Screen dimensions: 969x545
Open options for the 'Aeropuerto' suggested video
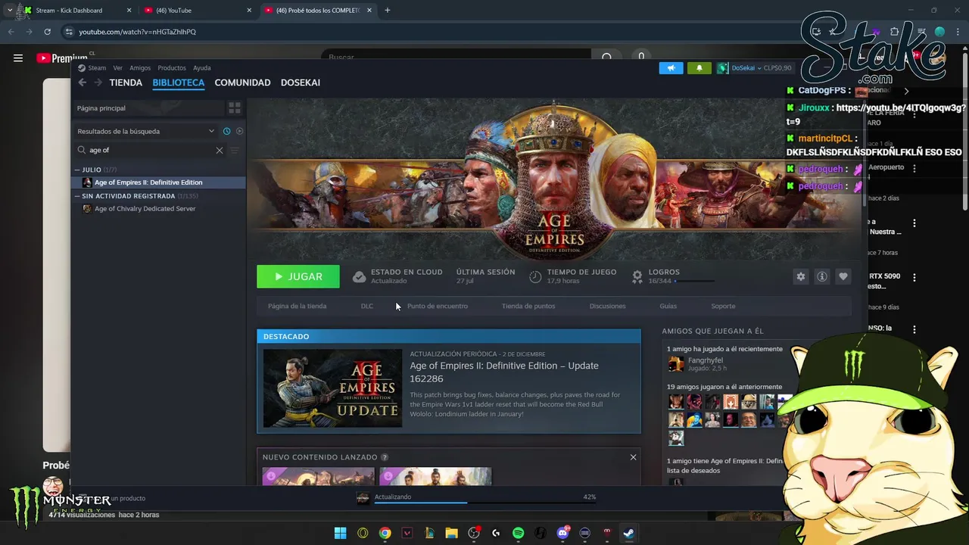pos(914,168)
